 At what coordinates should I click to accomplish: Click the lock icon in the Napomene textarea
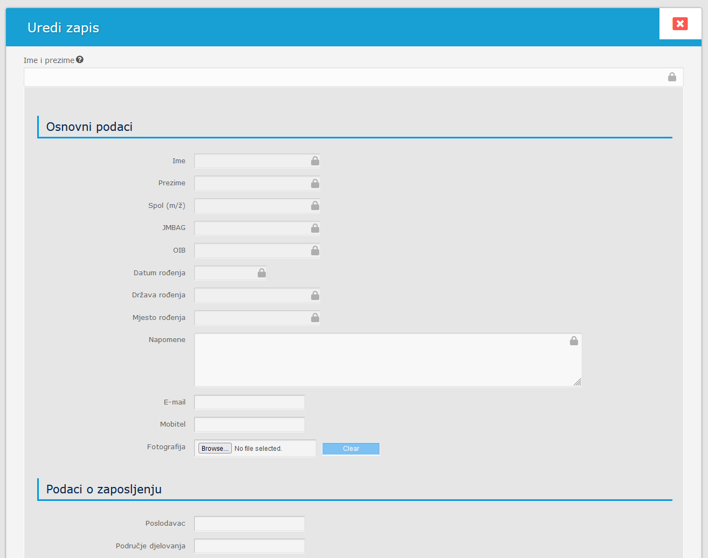574,341
